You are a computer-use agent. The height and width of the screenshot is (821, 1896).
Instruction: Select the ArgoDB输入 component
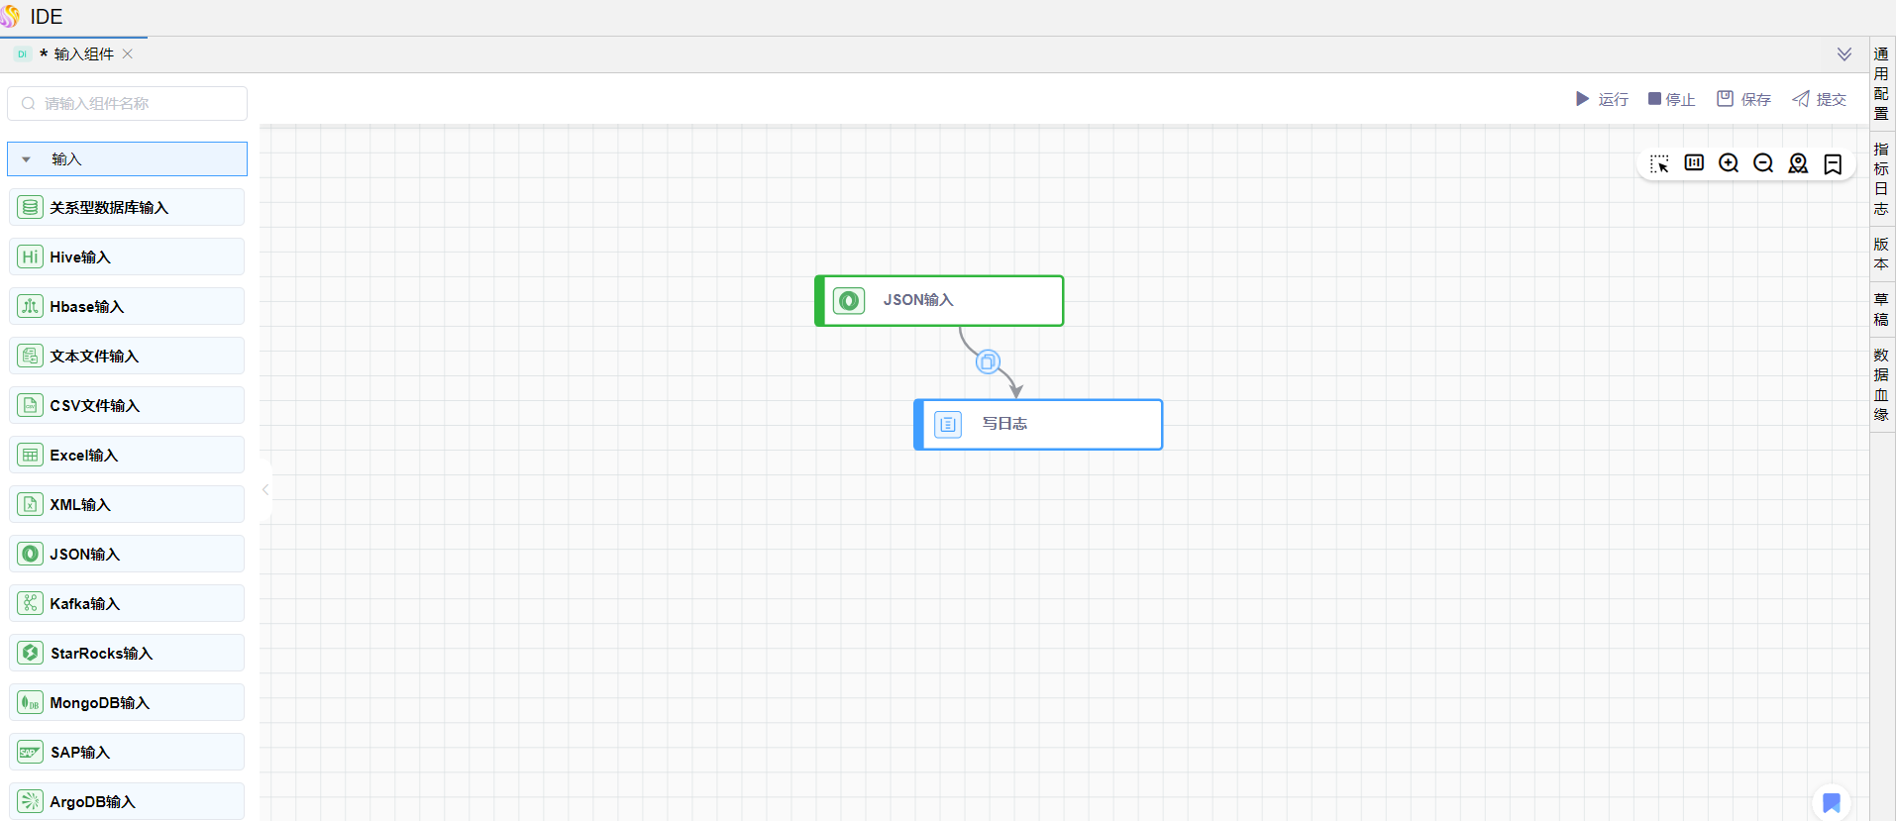[127, 801]
